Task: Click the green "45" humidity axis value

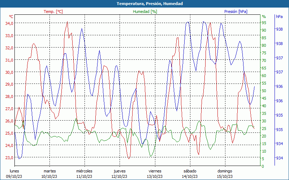Action: point(264,98)
